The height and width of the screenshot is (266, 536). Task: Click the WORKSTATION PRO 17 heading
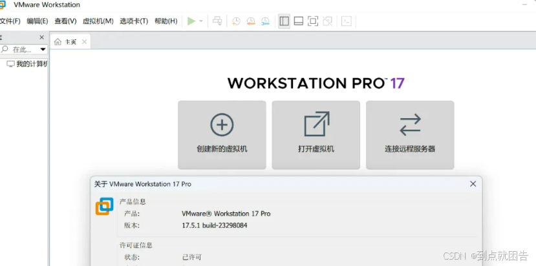tap(316, 83)
